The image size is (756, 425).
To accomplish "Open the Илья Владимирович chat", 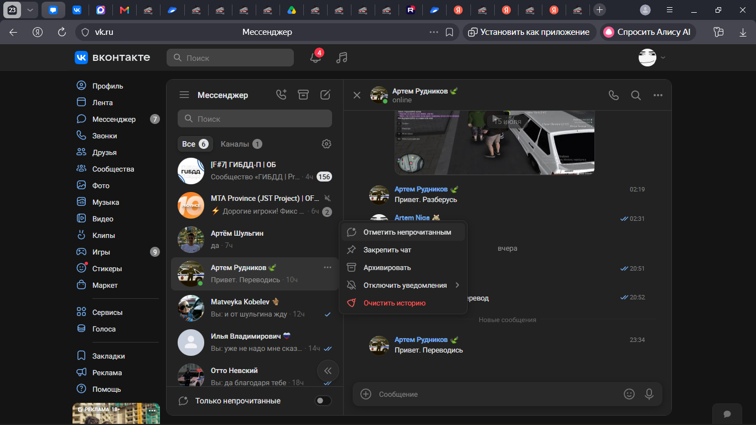I will point(255,343).
